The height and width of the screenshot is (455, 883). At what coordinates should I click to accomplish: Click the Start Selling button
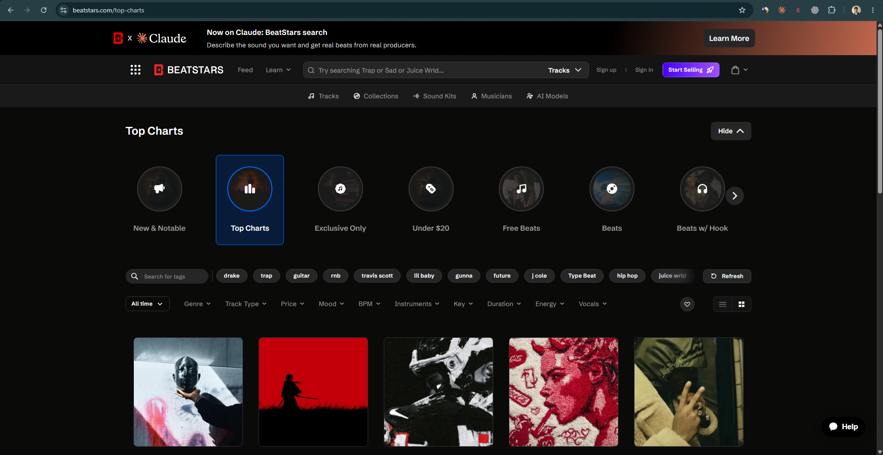pyautogui.click(x=691, y=70)
